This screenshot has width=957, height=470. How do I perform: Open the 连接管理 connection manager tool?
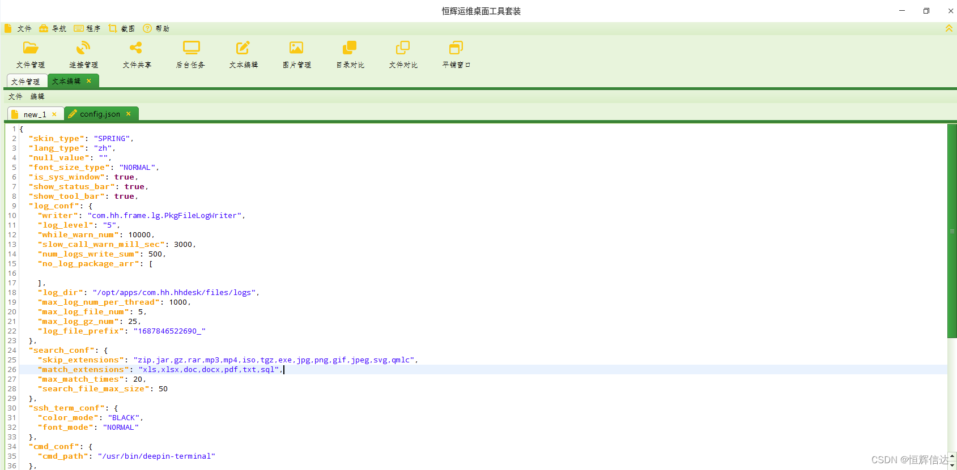tap(84, 55)
